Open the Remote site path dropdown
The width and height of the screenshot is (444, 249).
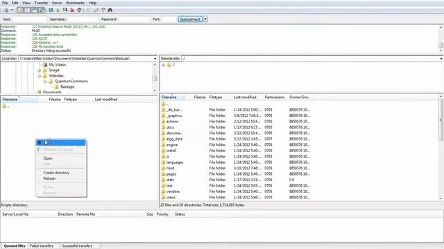click(x=441, y=59)
